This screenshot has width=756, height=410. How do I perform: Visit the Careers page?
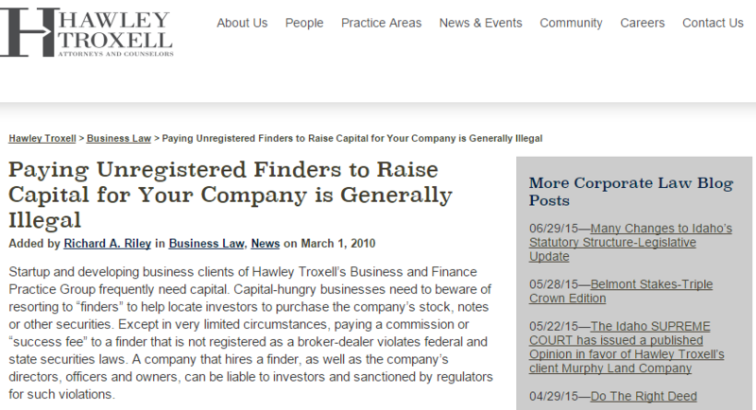coord(643,24)
